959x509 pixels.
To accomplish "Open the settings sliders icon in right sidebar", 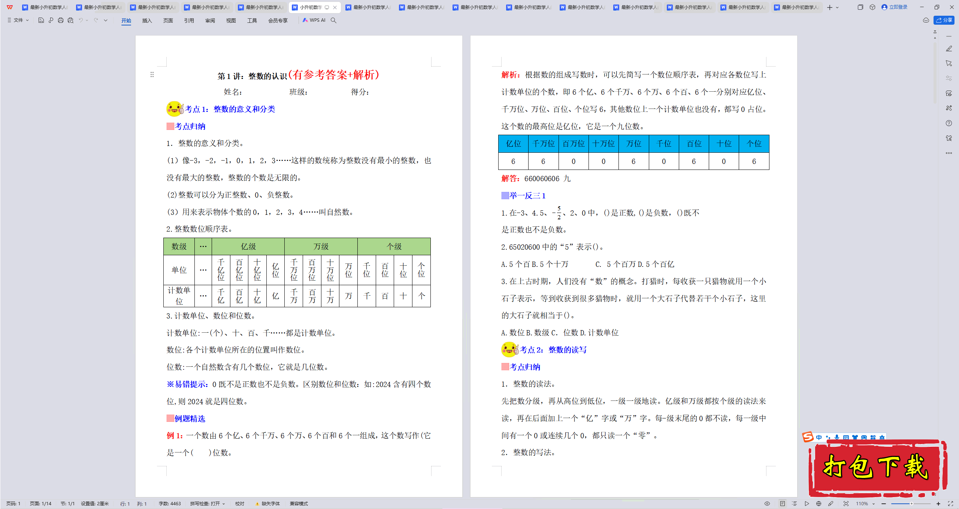I will (949, 78).
